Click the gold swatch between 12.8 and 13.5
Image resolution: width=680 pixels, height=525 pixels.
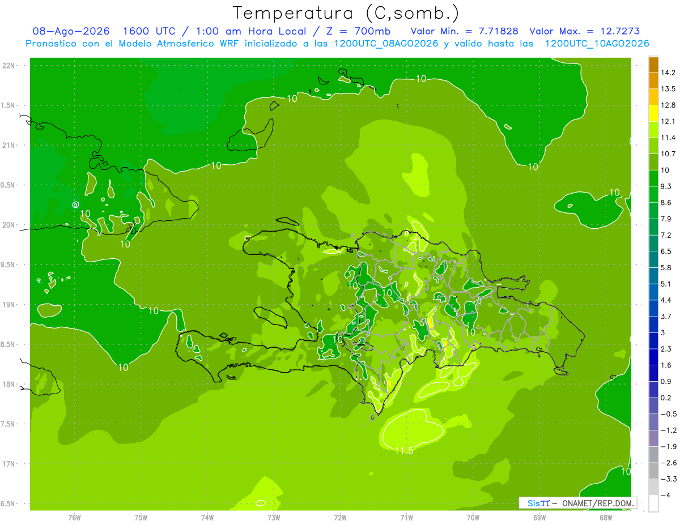click(x=653, y=97)
